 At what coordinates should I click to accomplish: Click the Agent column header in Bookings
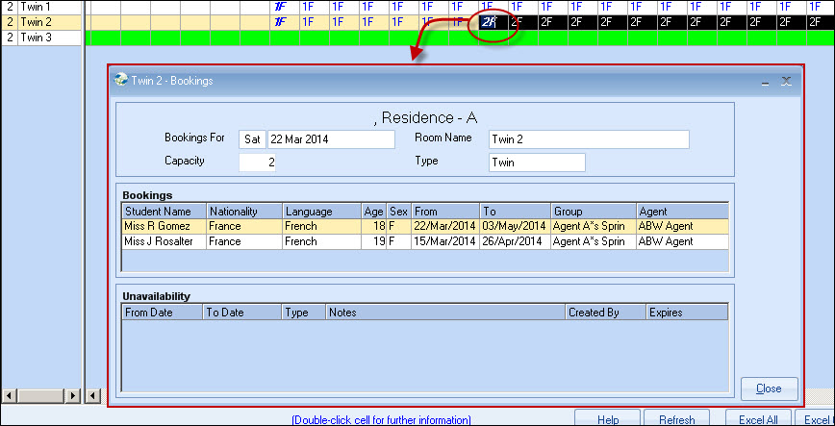tap(681, 211)
